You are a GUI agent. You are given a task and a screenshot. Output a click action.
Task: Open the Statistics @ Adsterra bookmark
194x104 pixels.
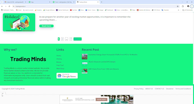click(x=144, y=10)
